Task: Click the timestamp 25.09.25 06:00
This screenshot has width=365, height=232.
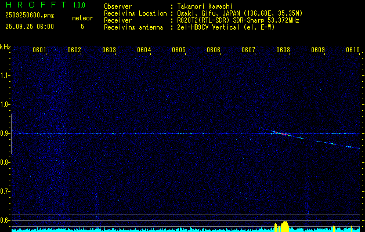Action: point(30,27)
